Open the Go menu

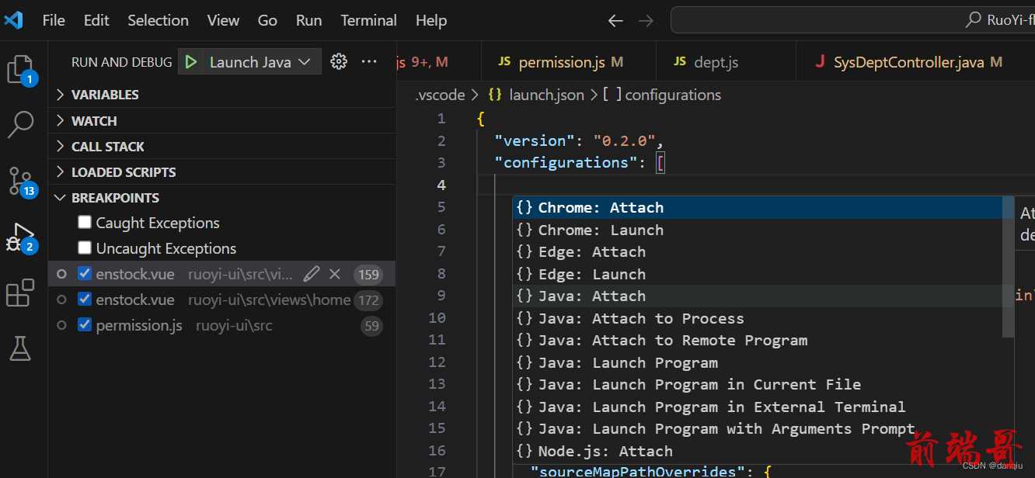pyautogui.click(x=267, y=21)
